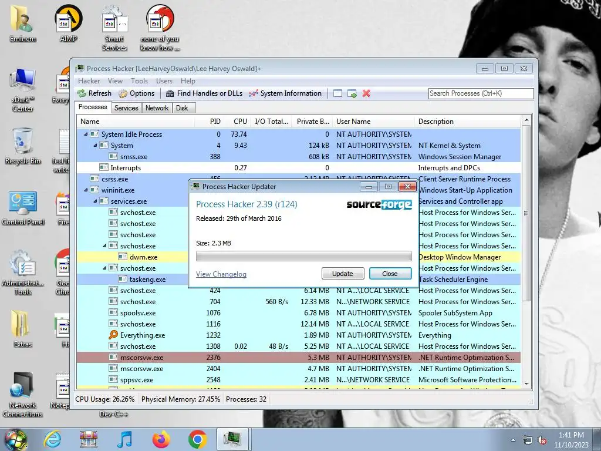Click the scroll down arrow of process list
This screenshot has width=601, height=451.
[x=526, y=383]
